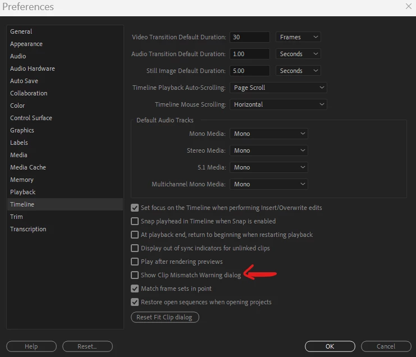Open Still Image Seconds unit dropdown

pyautogui.click(x=298, y=71)
